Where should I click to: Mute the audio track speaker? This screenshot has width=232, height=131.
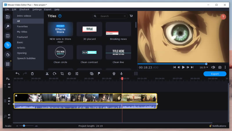pyautogui.click(x=9, y=115)
